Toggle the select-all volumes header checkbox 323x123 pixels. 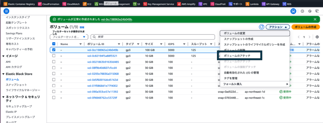54,44
